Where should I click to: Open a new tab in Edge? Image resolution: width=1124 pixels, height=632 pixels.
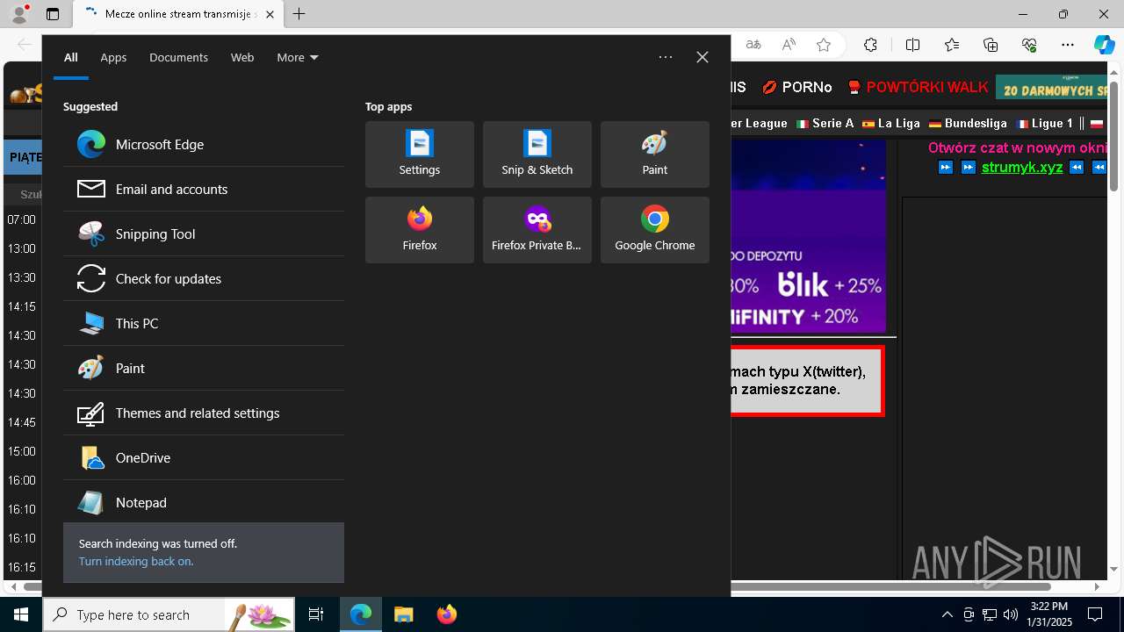tap(299, 14)
